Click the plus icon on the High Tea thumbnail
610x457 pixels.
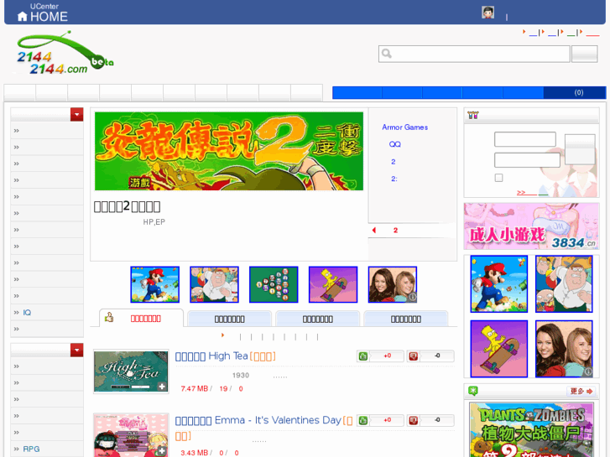tap(162, 387)
